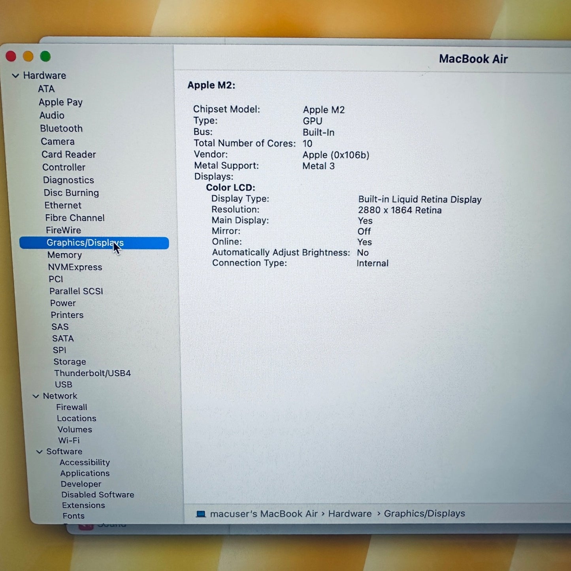Open the Apple Pay hardware info
571x571 pixels.
point(60,102)
